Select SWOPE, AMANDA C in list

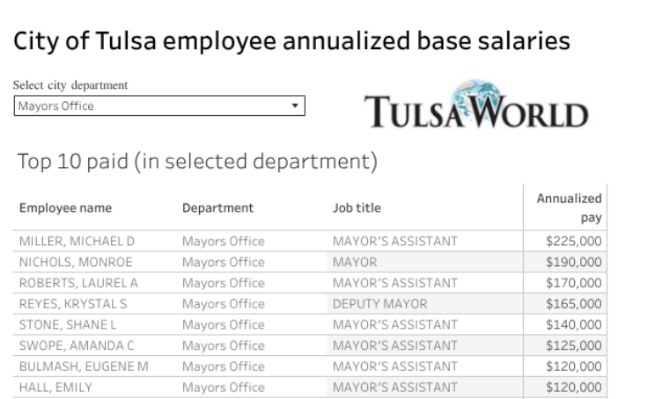(76, 345)
